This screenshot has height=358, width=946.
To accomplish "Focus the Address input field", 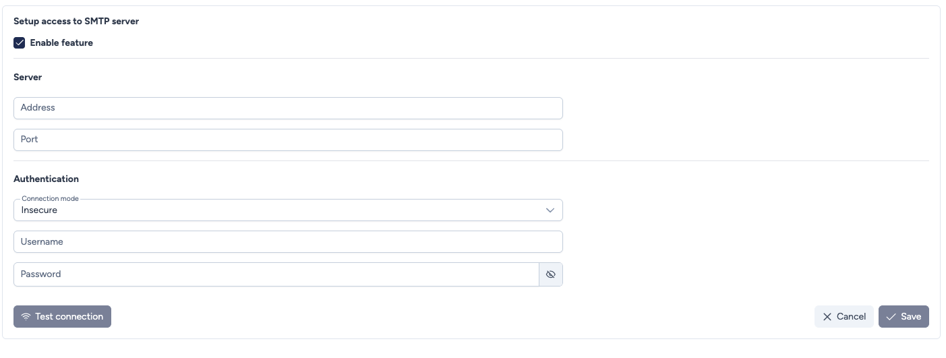I will click(288, 108).
